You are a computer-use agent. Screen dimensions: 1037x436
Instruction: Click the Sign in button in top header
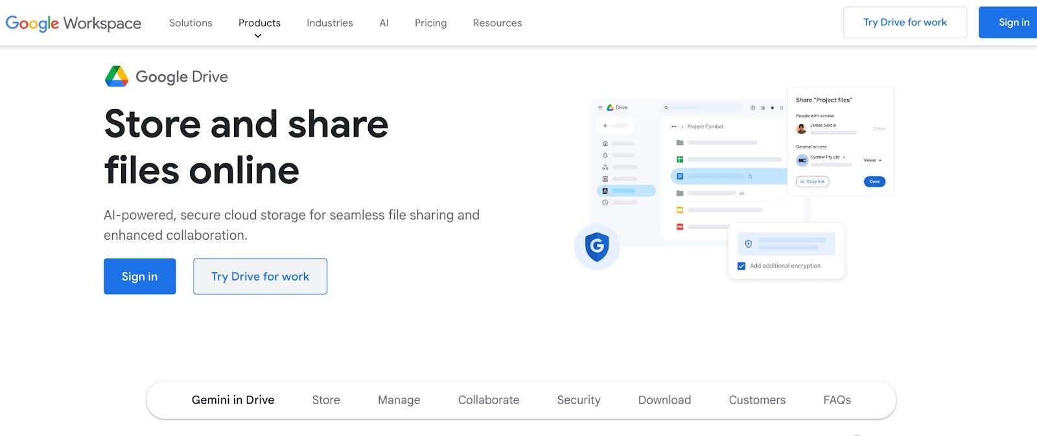point(1009,23)
